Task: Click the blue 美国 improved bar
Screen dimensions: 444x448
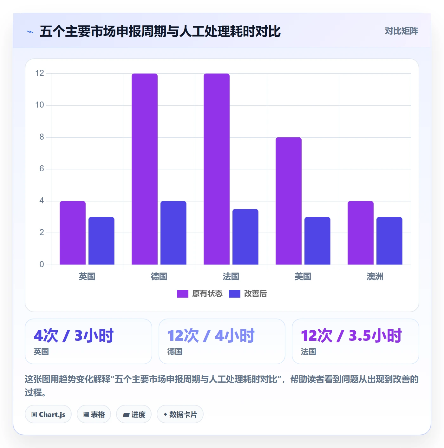Action: (x=317, y=241)
